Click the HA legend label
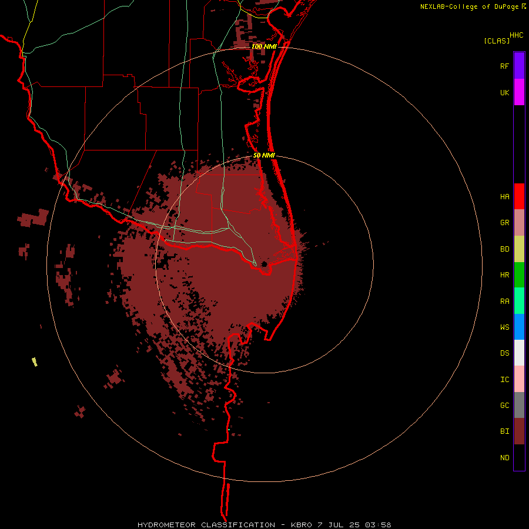This screenshot has height=529, width=529. pos(504,197)
